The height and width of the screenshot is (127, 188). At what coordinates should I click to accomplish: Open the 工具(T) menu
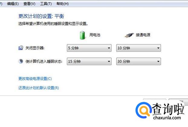pyautogui.click(x=46, y=4)
